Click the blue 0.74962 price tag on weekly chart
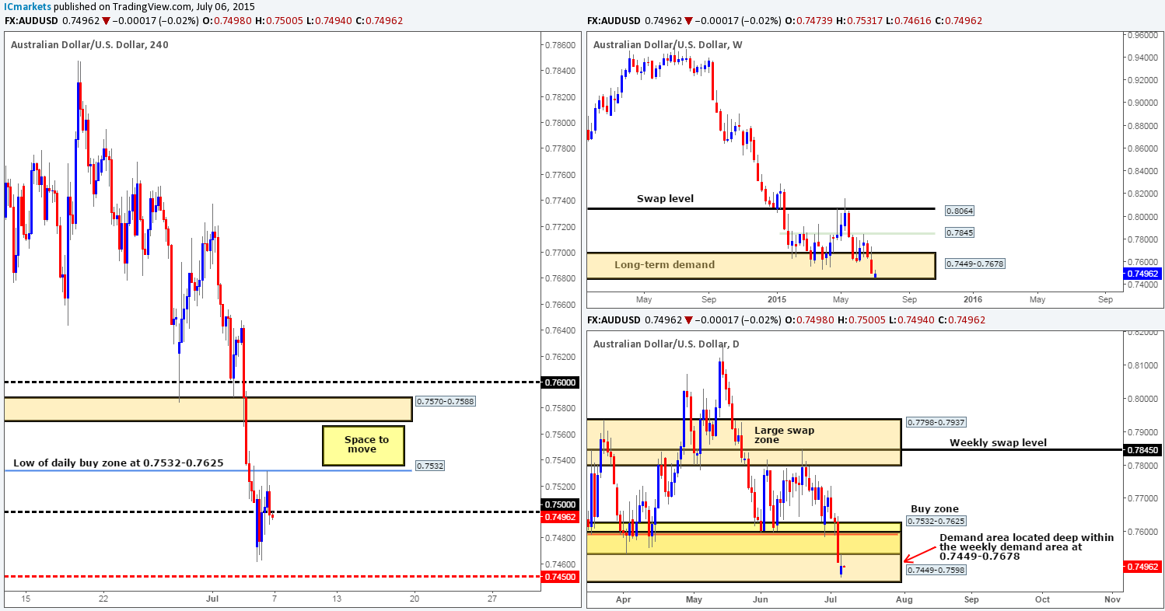 click(1142, 274)
